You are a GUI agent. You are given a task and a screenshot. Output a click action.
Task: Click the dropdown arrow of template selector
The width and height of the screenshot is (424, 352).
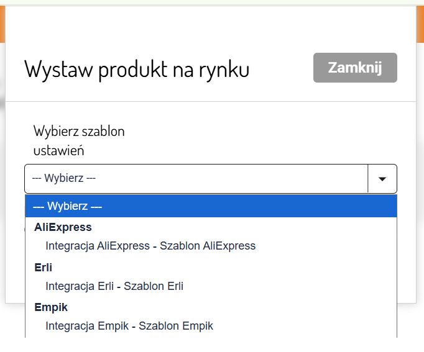pos(382,179)
